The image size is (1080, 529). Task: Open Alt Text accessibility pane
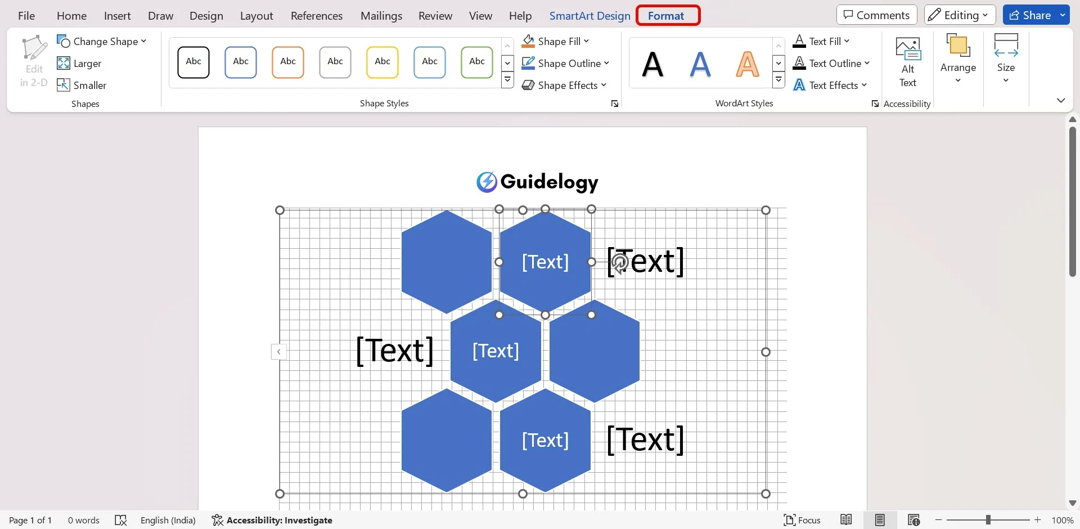(x=908, y=62)
